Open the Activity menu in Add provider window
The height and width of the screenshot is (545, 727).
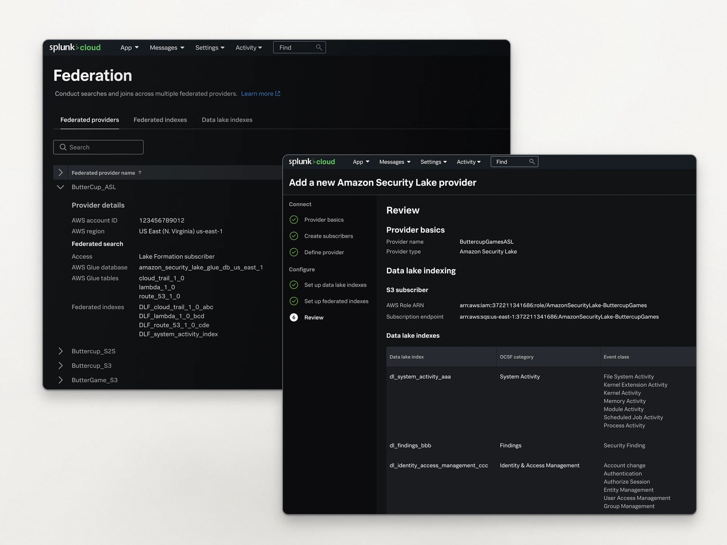coord(469,162)
